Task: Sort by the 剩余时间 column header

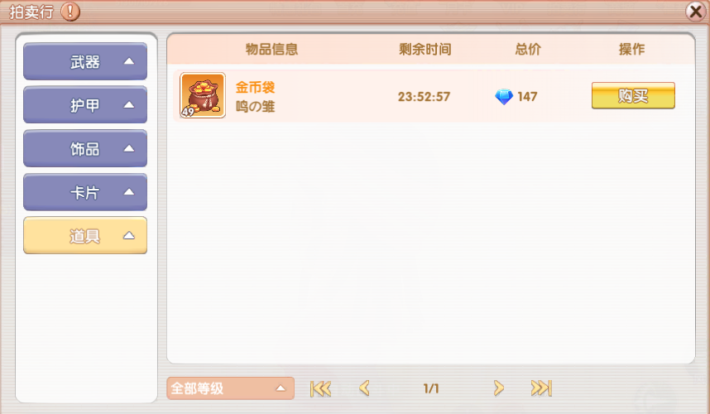Action: [x=425, y=49]
